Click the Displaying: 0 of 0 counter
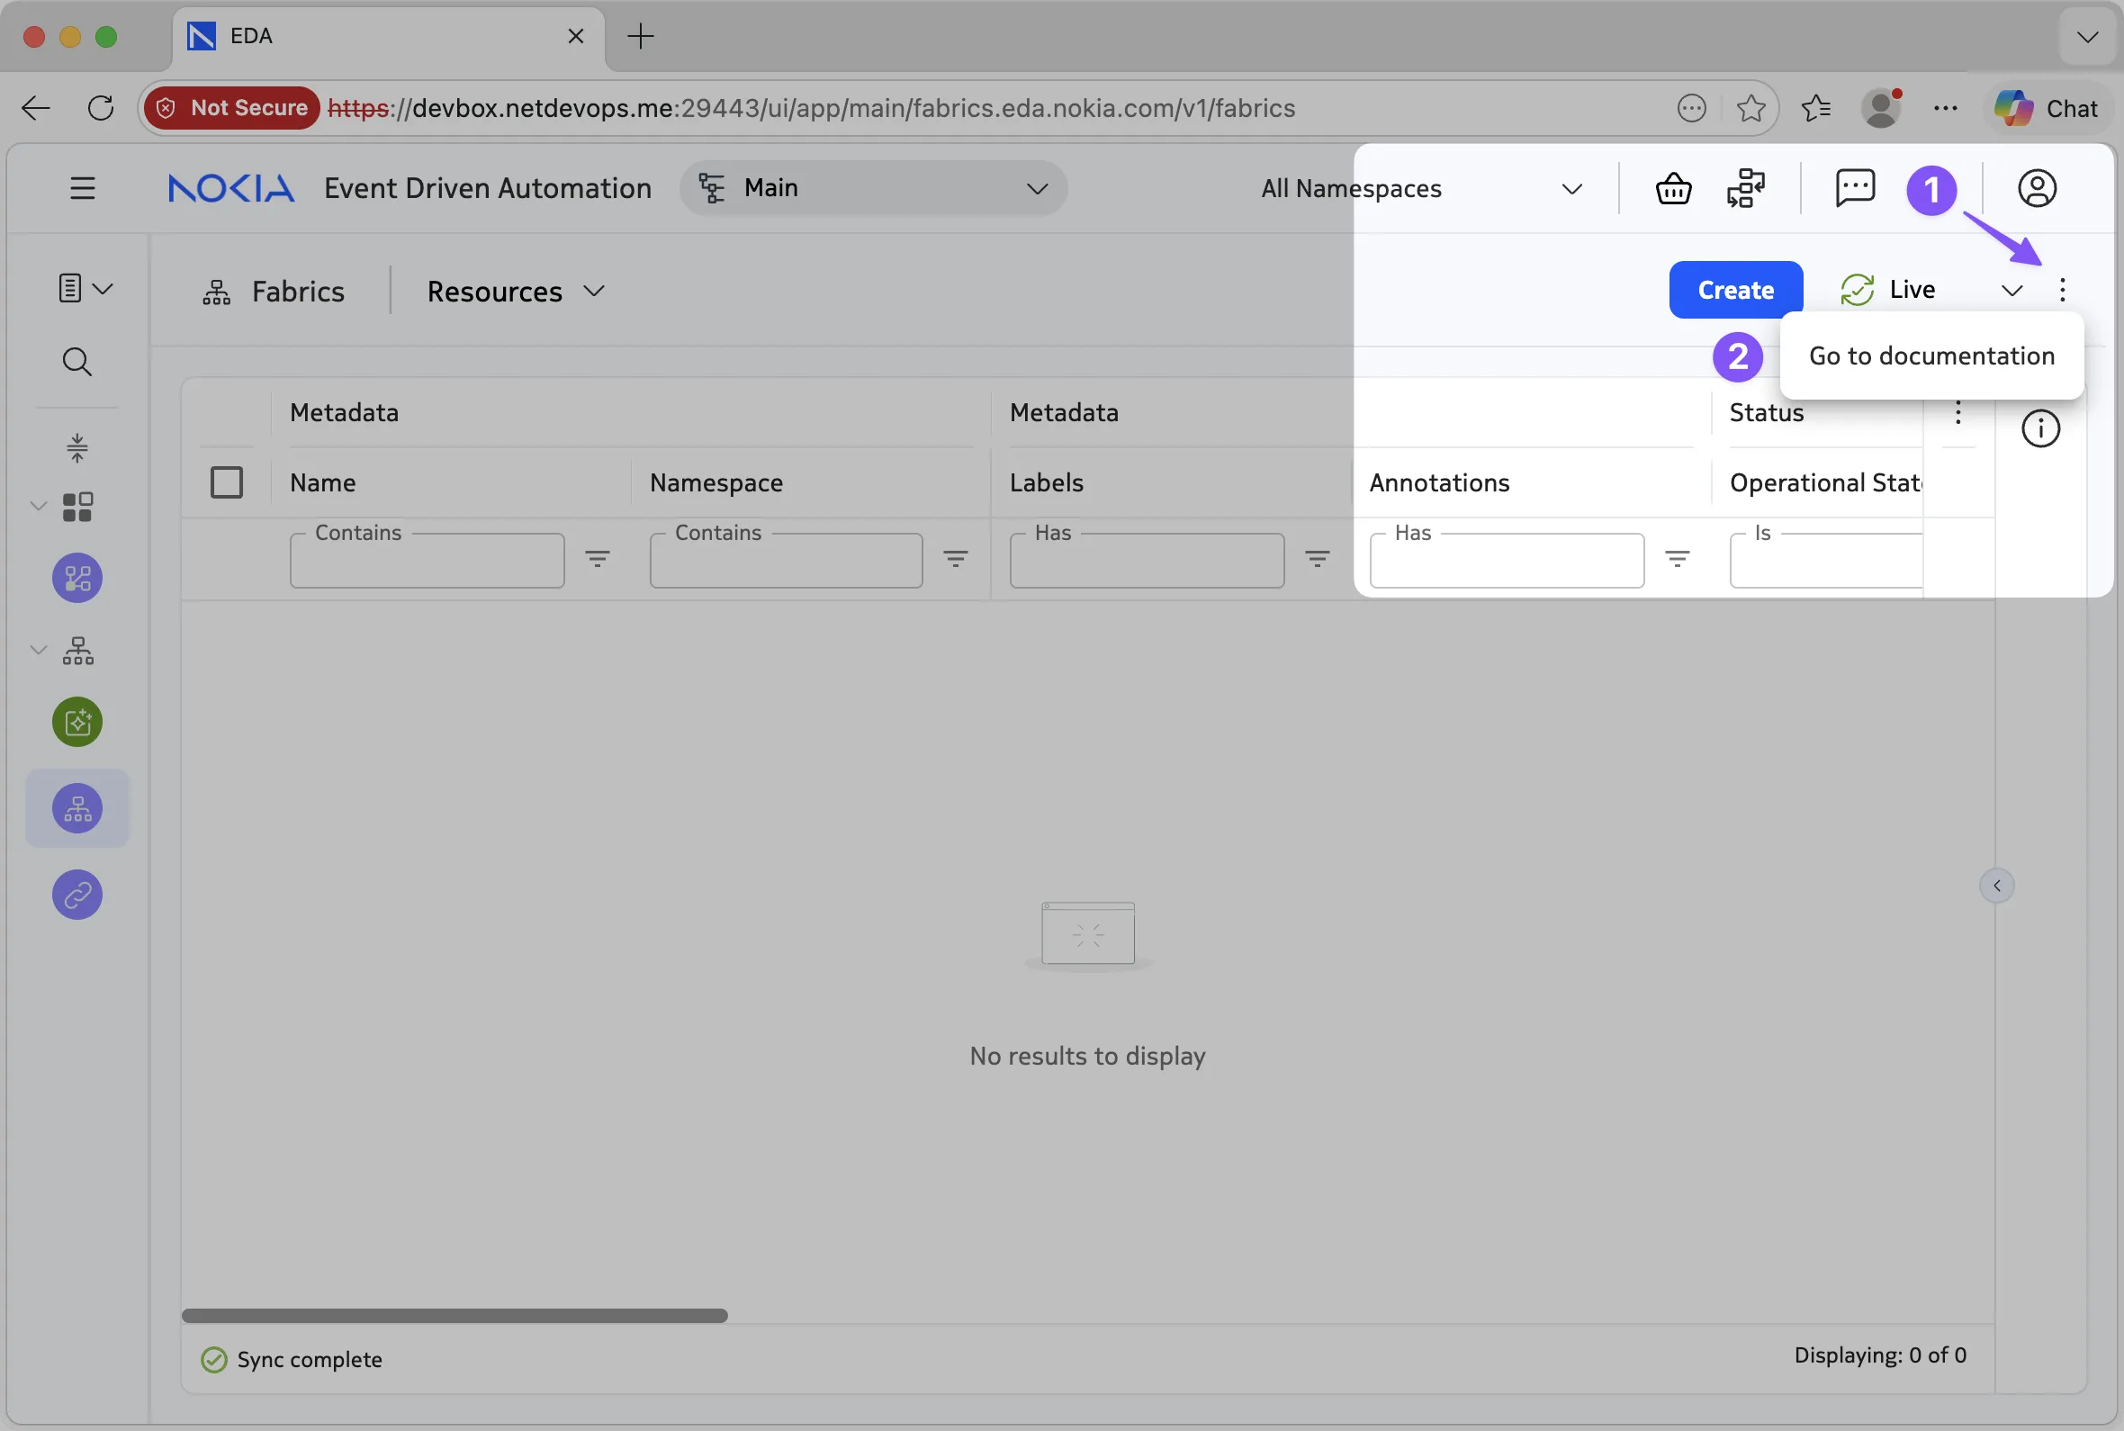 (1879, 1355)
